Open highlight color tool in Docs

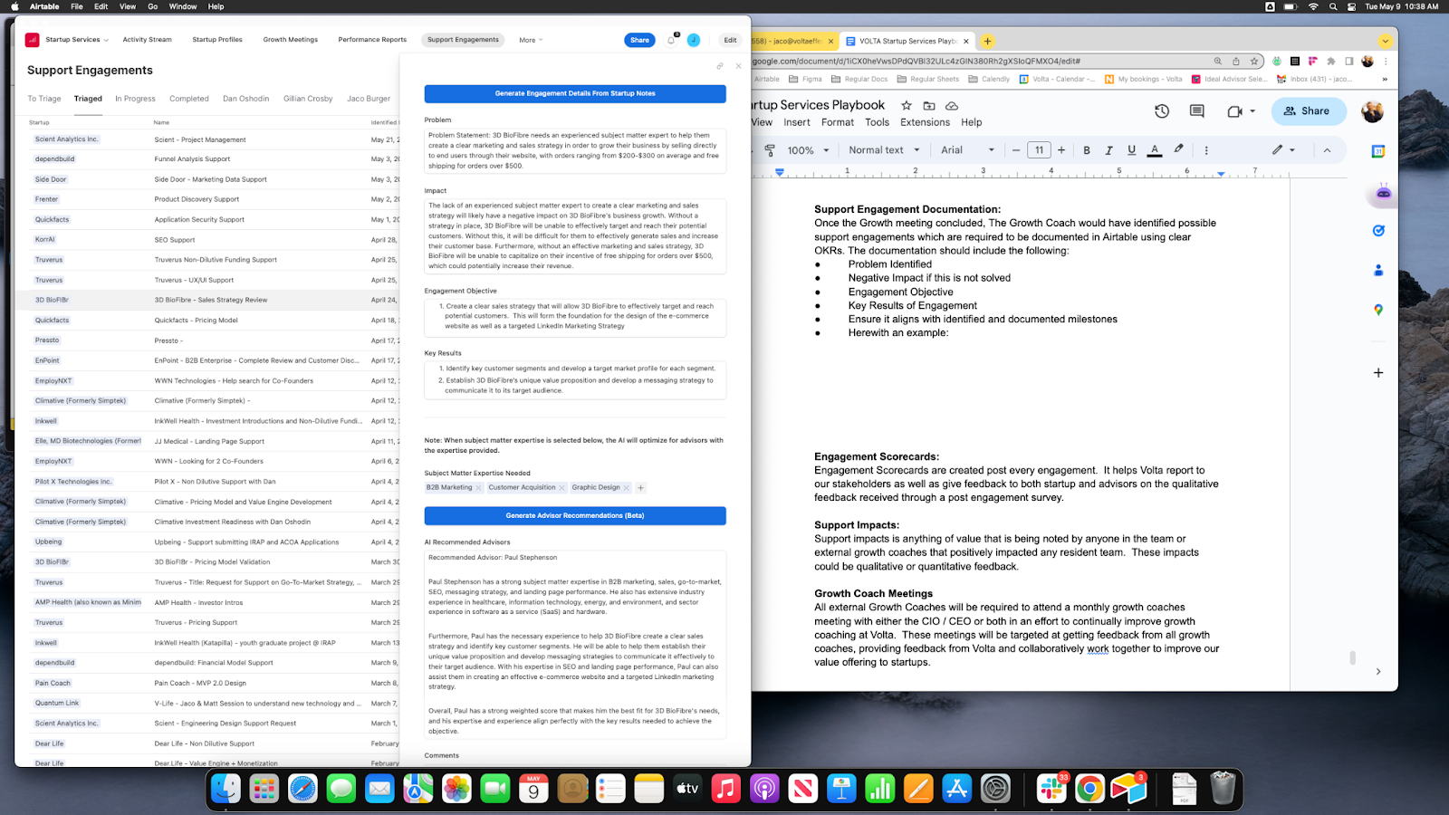point(1178,149)
